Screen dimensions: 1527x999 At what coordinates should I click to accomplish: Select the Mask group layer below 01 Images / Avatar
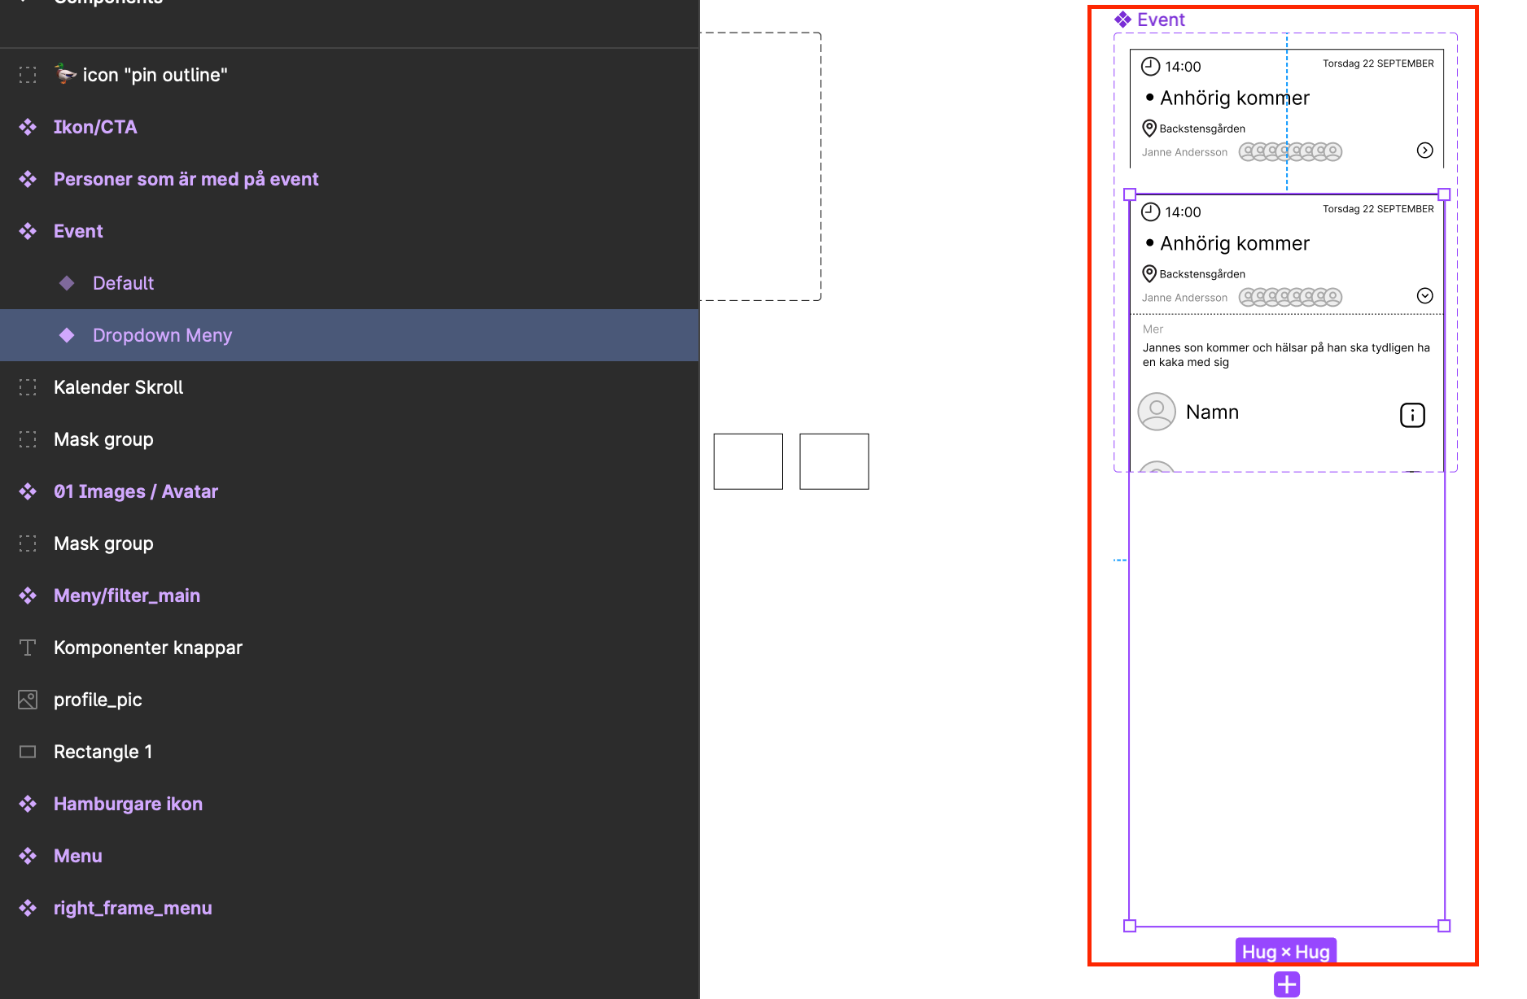coord(349,543)
